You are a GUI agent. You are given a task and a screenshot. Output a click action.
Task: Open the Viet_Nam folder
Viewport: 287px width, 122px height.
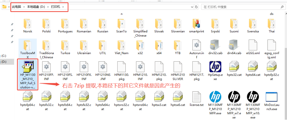(121, 48)
